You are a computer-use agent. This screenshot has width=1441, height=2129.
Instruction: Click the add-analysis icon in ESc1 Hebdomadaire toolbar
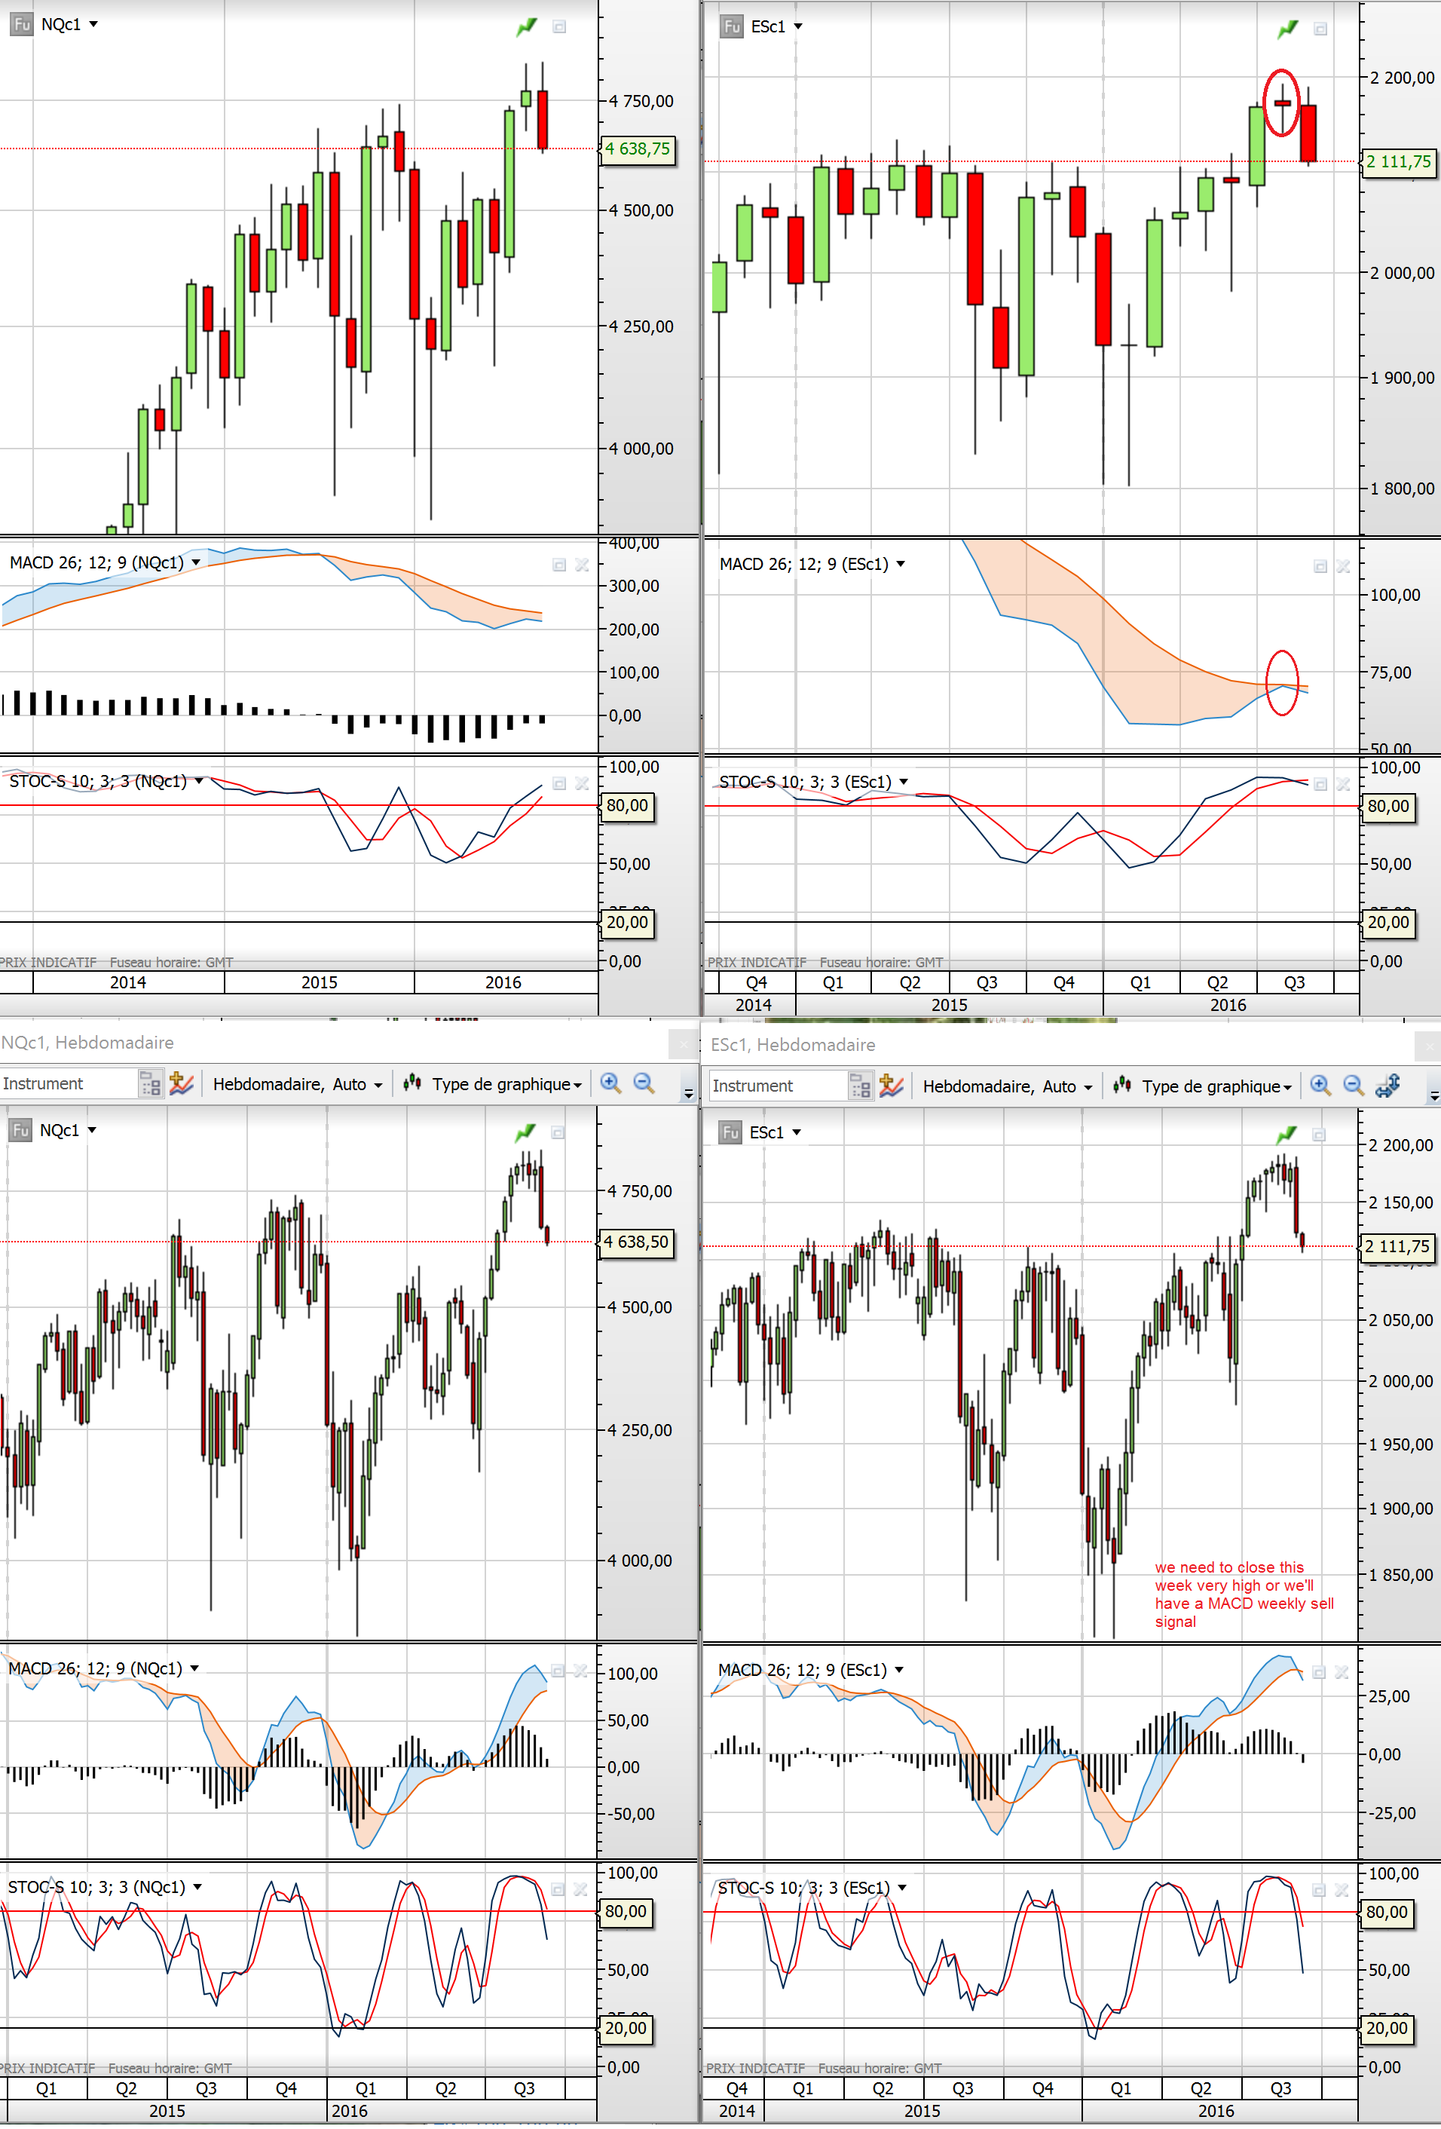coord(892,1086)
